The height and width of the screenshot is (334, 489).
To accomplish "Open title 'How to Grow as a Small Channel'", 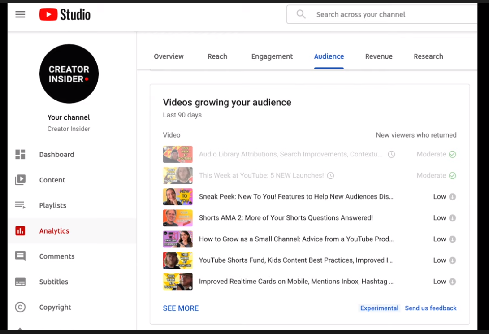I will pyautogui.click(x=296, y=239).
